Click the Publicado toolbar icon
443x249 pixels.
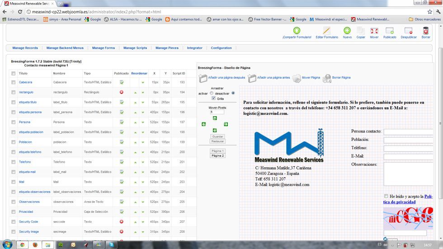pyautogui.click(x=390, y=30)
